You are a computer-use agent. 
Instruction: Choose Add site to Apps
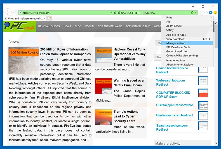(187, 35)
